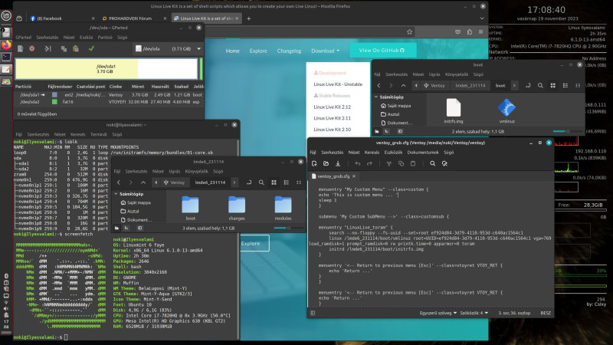Switch boot file manager to icon view
Viewport: 613px width, 345px height.
click(x=552, y=85)
